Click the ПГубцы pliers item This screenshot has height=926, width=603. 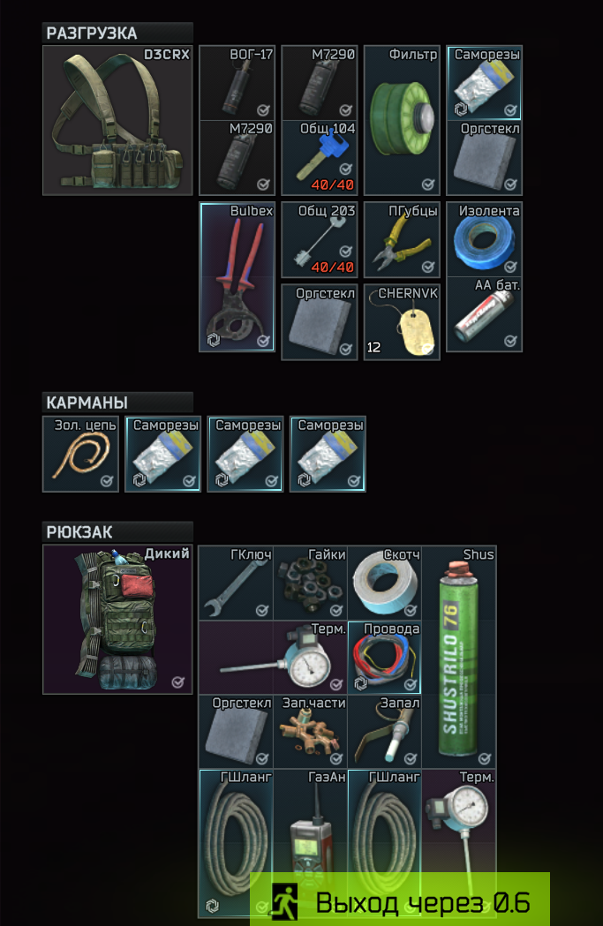pyautogui.click(x=403, y=240)
